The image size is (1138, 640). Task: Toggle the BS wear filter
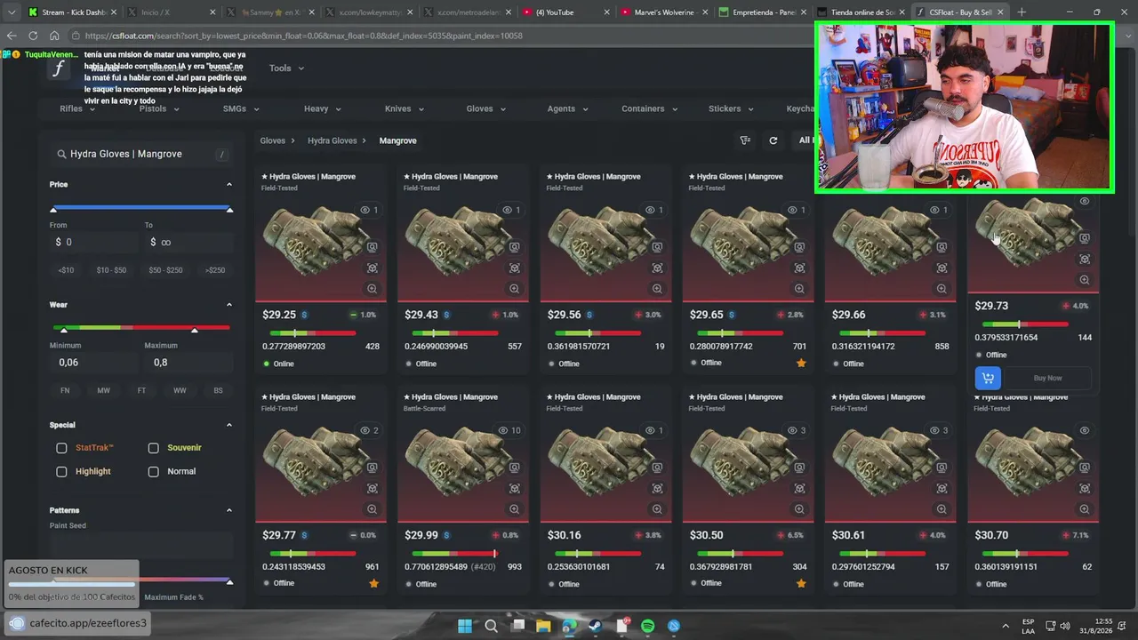coord(218,390)
